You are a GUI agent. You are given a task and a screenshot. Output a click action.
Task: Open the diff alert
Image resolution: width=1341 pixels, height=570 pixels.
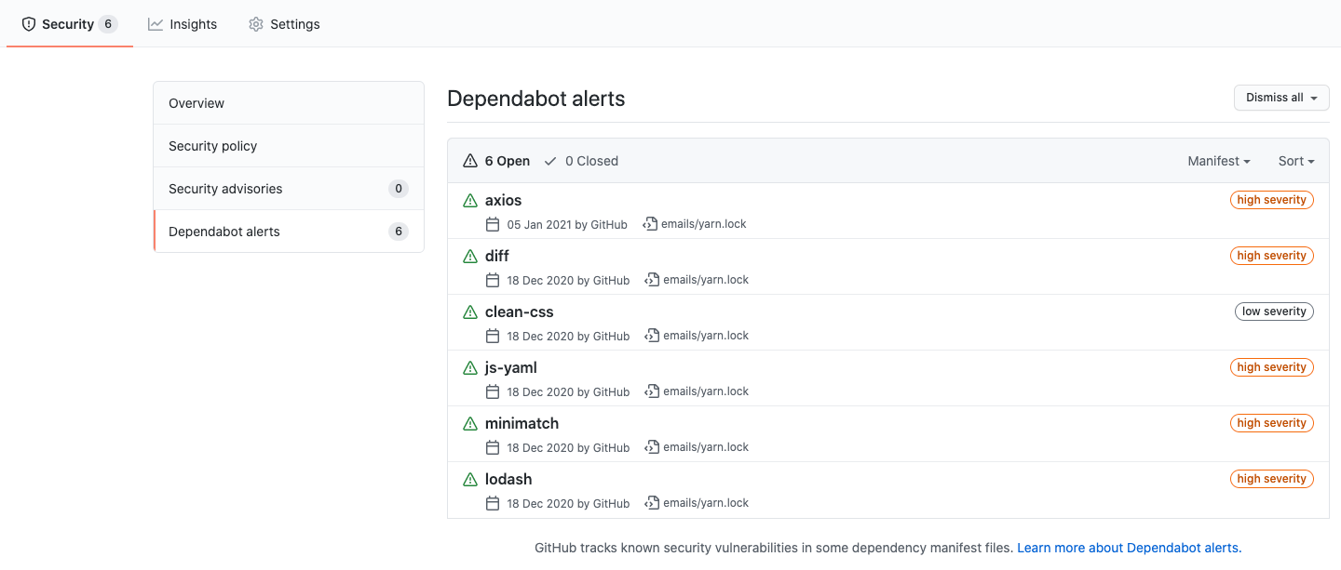click(497, 256)
